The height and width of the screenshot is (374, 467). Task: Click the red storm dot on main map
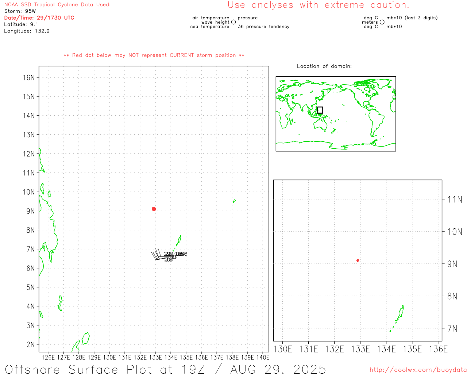pos(154,209)
